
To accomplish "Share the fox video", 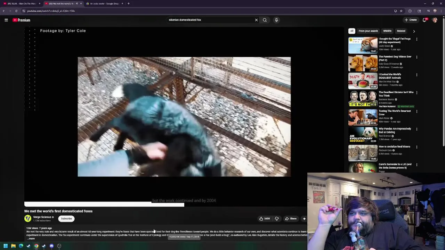I will click(x=291, y=219).
